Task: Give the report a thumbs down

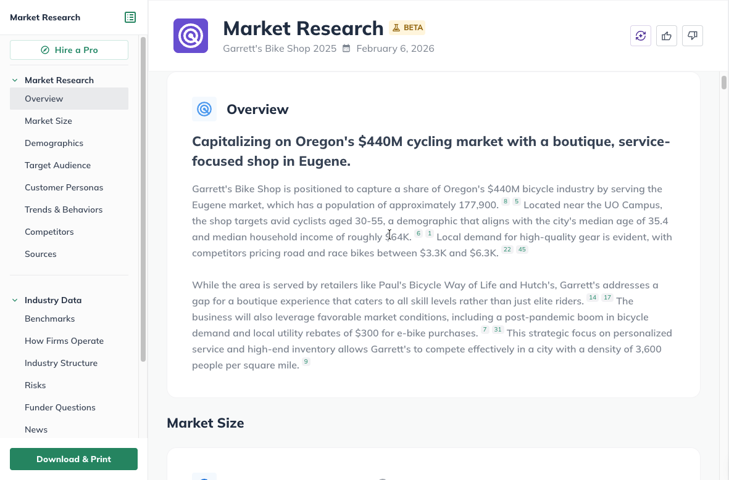Action: (692, 36)
